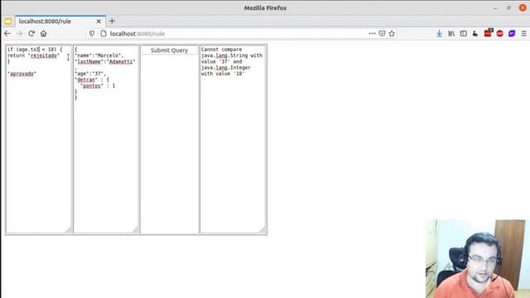Viewport: 530px width, 298px height.
Task: Focus the error output text area
Action: coord(233,139)
